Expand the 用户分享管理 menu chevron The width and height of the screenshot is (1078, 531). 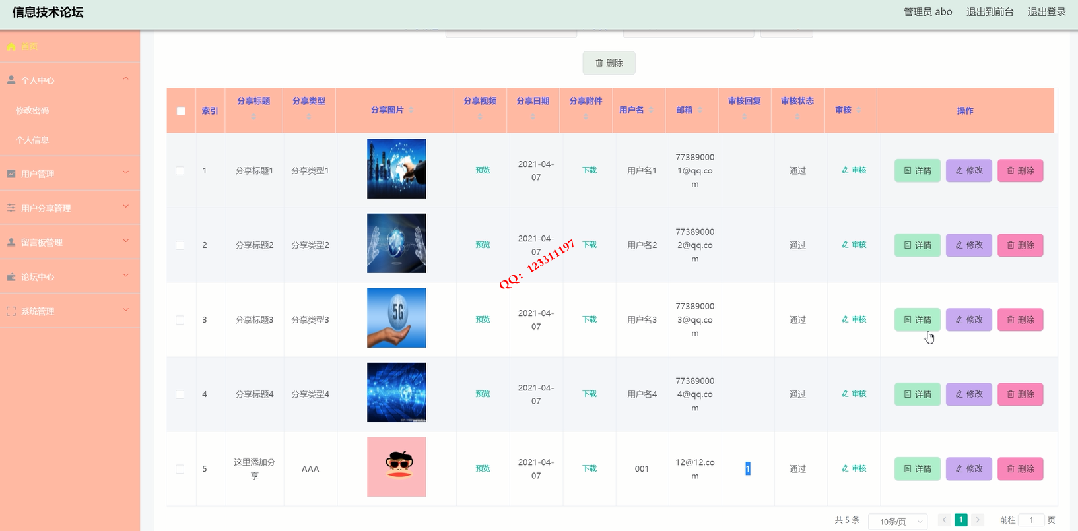tap(125, 207)
